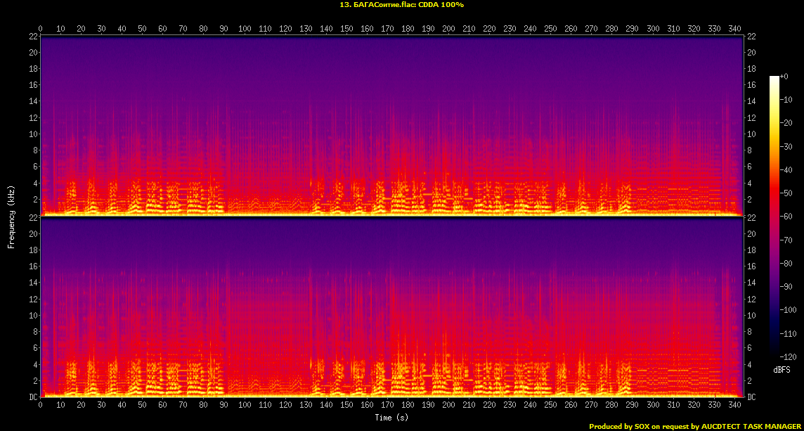The height and width of the screenshot is (431, 804).
Task: Jump to the 250 mark on the bottom time axis
Action: pos(550,406)
